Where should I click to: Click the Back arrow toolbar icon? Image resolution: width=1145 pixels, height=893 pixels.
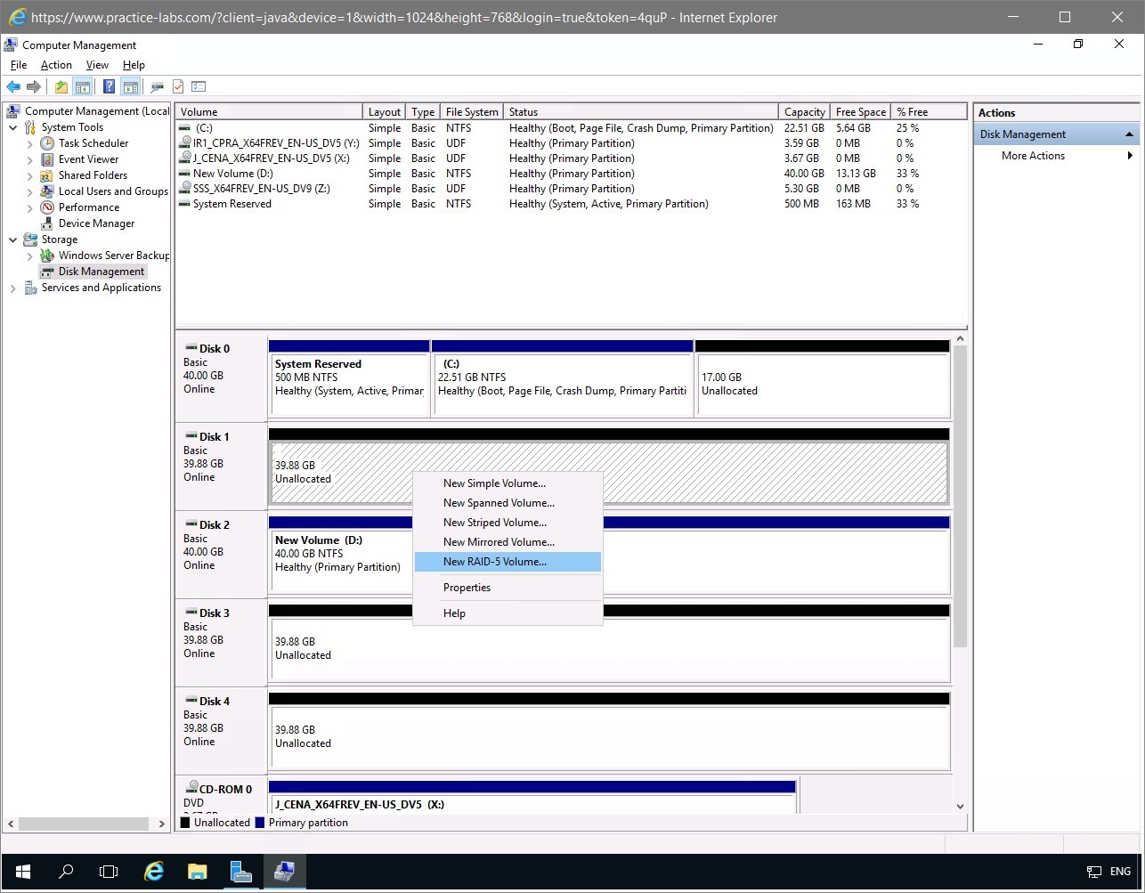pyautogui.click(x=13, y=86)
